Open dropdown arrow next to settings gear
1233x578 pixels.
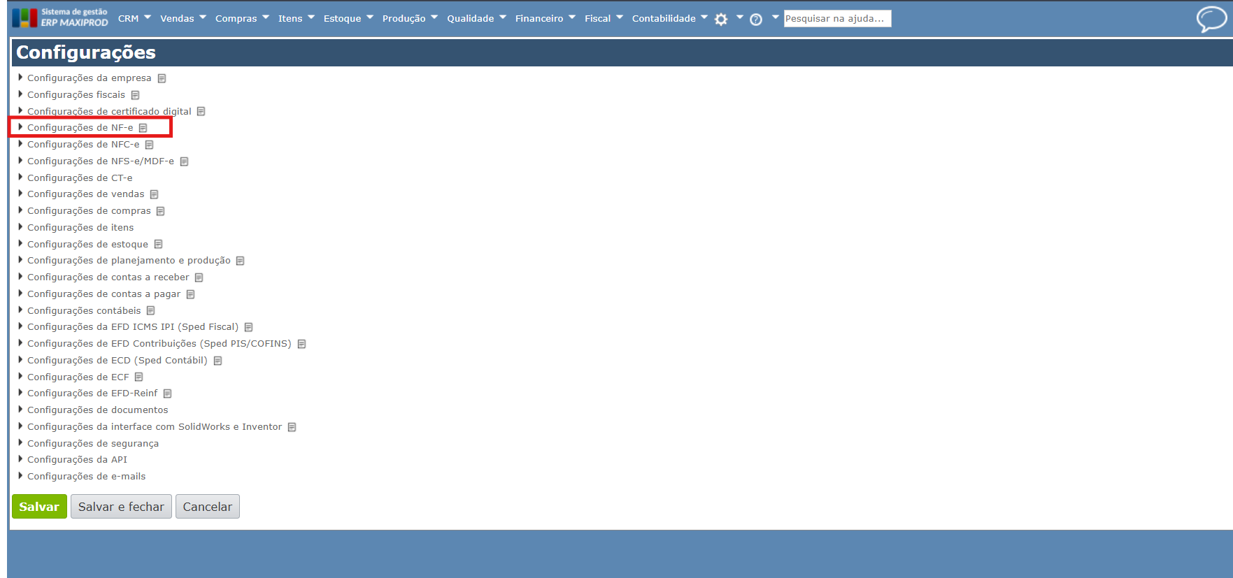point(740,17)
